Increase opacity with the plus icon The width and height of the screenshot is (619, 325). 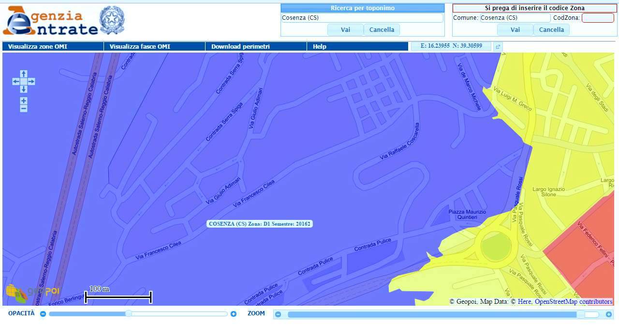tap(234, 314)
